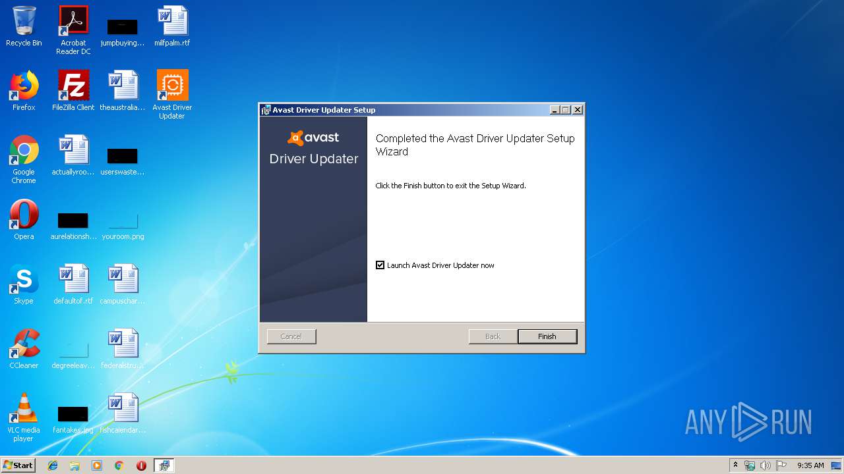Open Windows Explorer from taskbar

pos(75,465)
